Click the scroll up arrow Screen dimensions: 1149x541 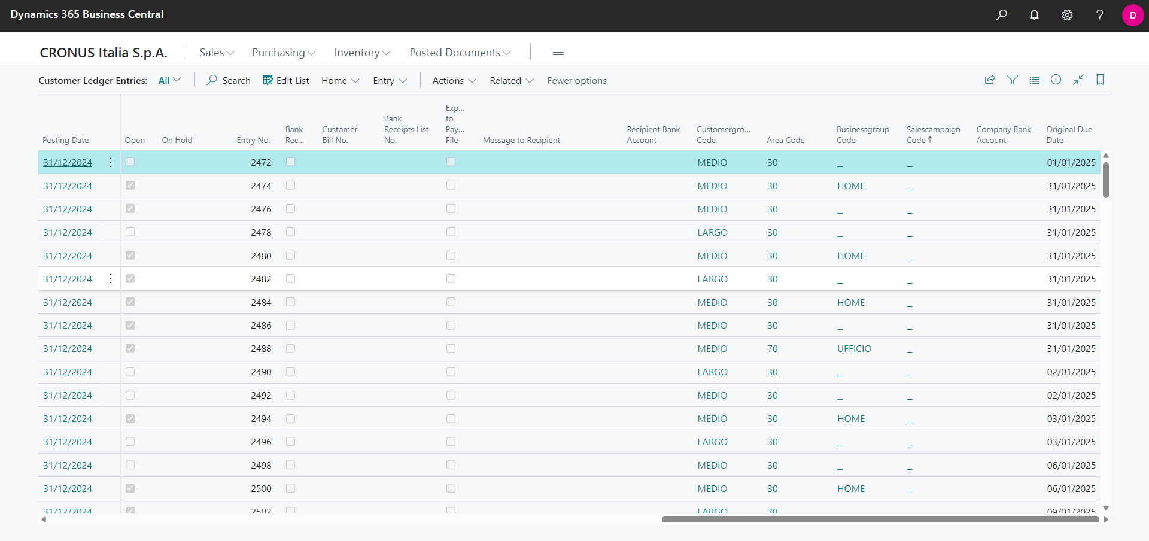click(1106, 156)
